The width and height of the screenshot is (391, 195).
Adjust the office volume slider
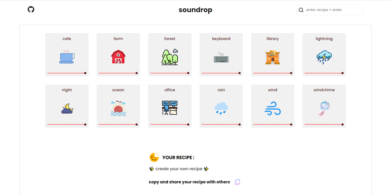pos(170,125)
